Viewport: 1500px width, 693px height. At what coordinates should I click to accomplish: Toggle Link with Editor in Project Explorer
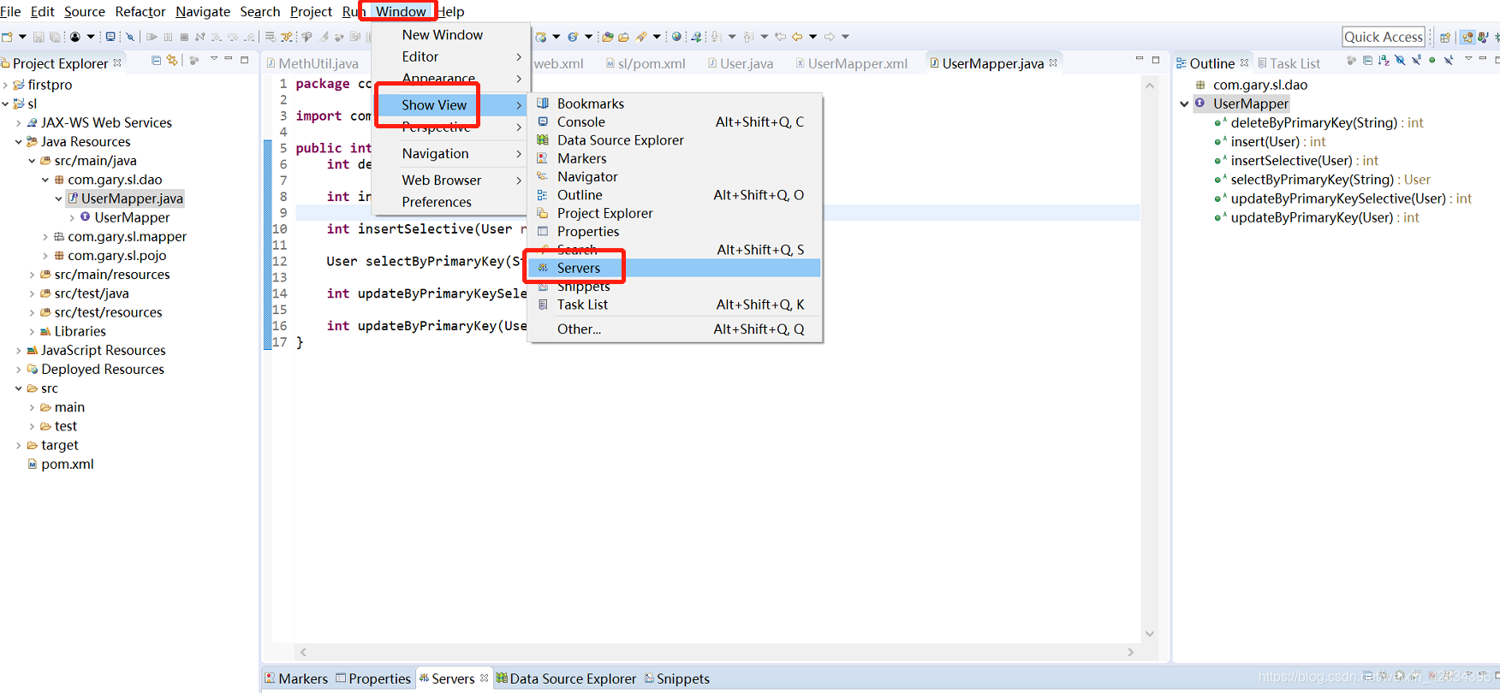(x=172, y=60)
